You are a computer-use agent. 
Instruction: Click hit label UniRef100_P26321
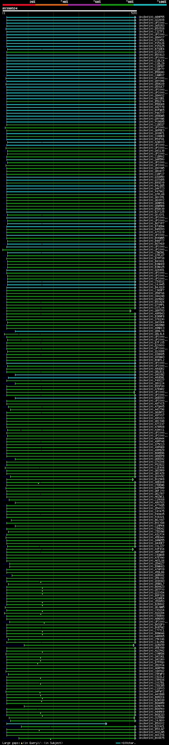pos(152,517)
